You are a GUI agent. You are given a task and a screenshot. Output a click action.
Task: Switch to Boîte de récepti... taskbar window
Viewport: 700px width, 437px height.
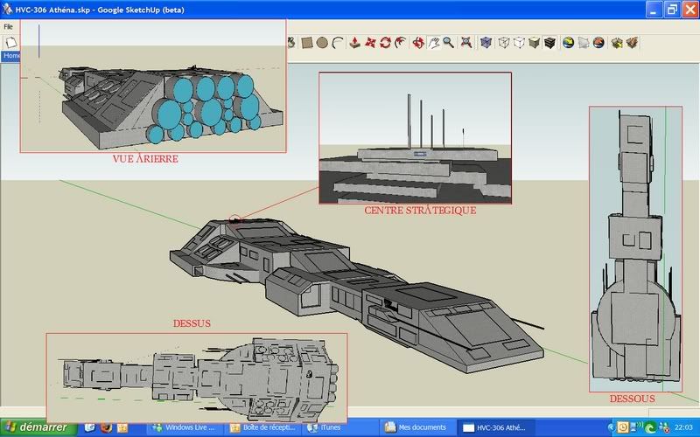tap(263, 427)
